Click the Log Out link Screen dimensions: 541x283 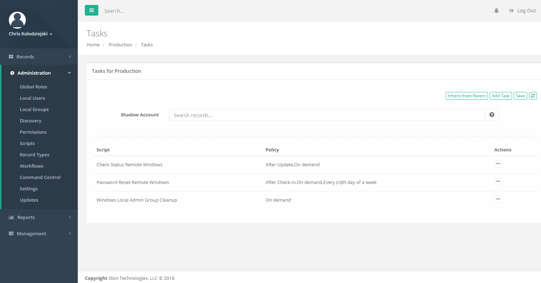[523, 11]
